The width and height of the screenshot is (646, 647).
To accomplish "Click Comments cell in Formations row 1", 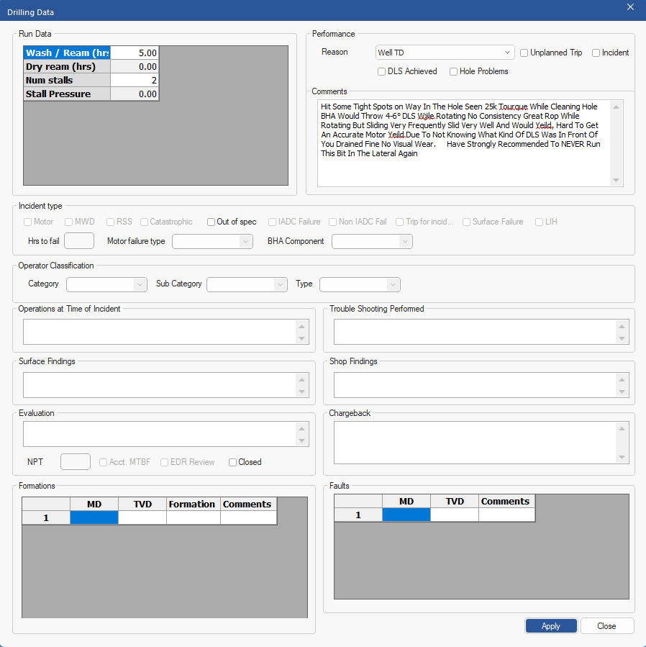I will 249,517.
